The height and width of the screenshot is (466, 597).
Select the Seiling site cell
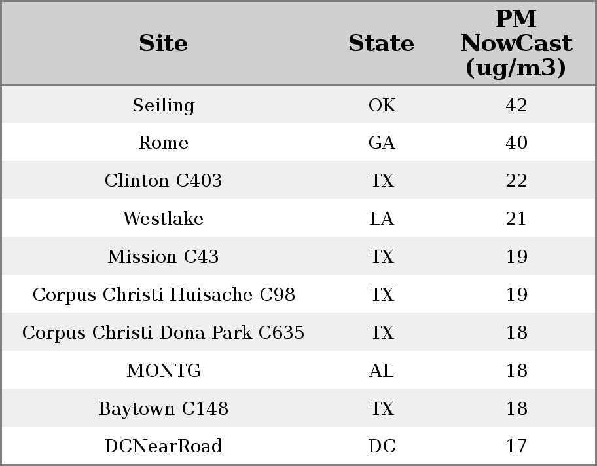[x=163, y=106]
